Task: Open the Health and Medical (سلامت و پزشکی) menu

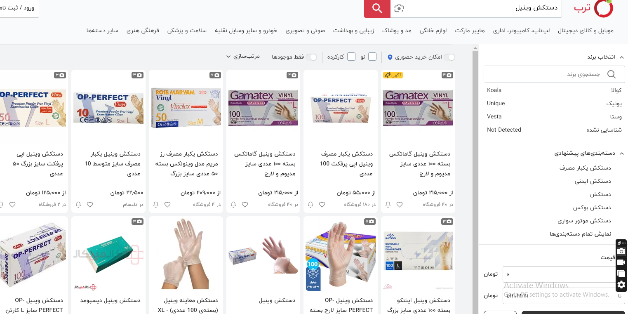Action: tap(187, 31)
